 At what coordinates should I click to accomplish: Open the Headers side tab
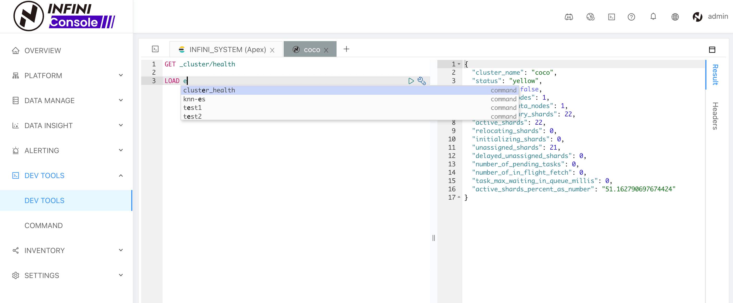tap(715, 116)
